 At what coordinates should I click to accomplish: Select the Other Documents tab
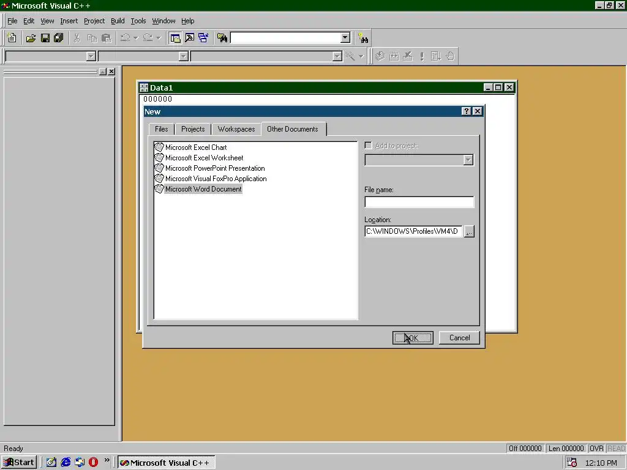pos(293,129)
